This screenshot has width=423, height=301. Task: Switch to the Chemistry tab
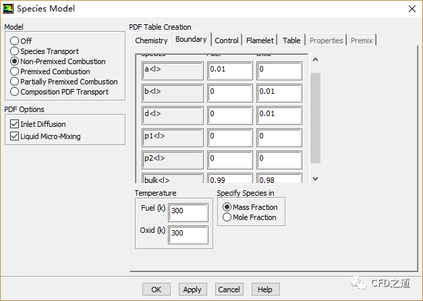tap(151, 40)
